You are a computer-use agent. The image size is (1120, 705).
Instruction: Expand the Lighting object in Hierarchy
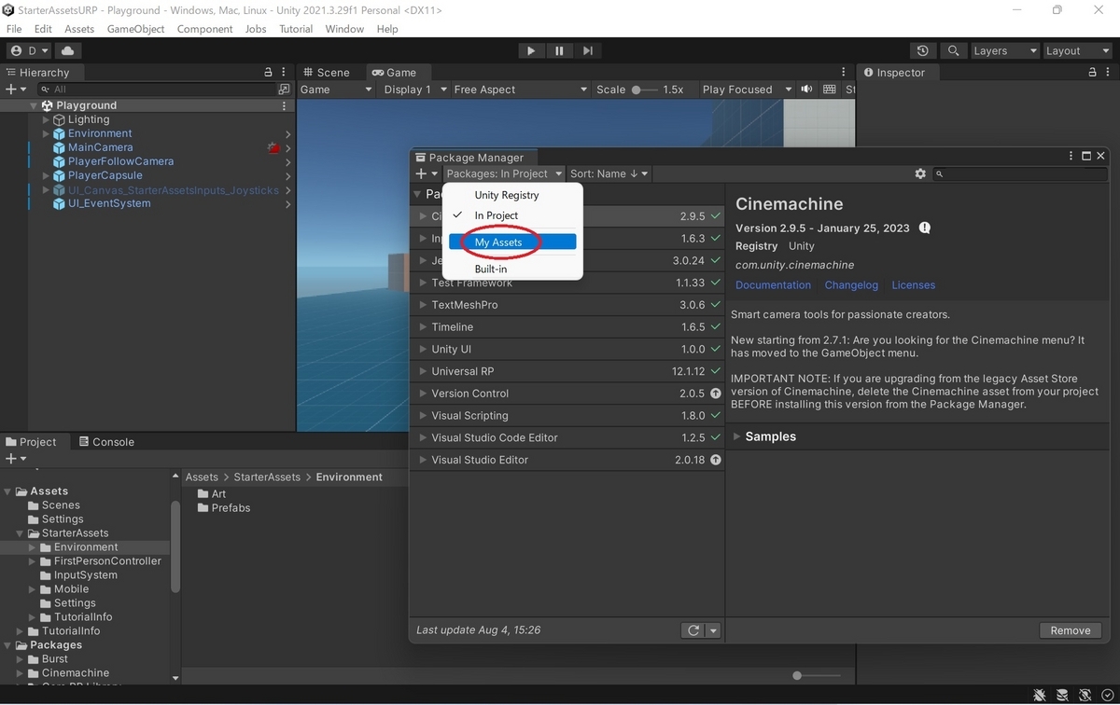pos(47,119)
